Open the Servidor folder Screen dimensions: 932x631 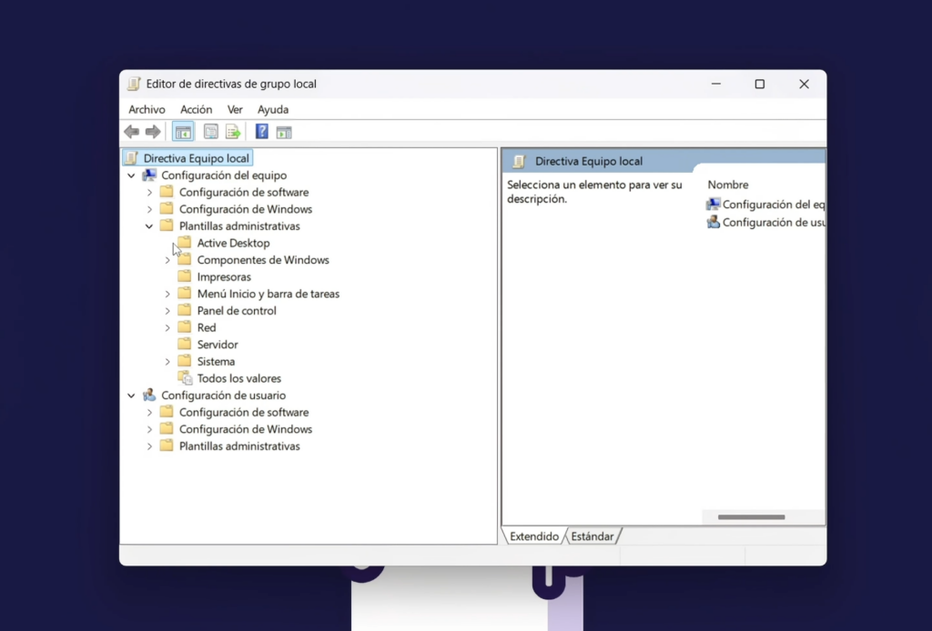(x=218, y=344)
